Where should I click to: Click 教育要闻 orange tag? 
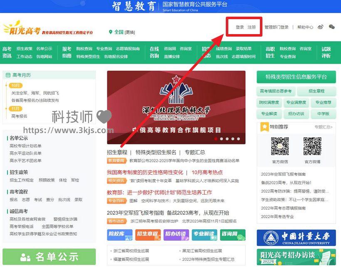pos(116,161)
